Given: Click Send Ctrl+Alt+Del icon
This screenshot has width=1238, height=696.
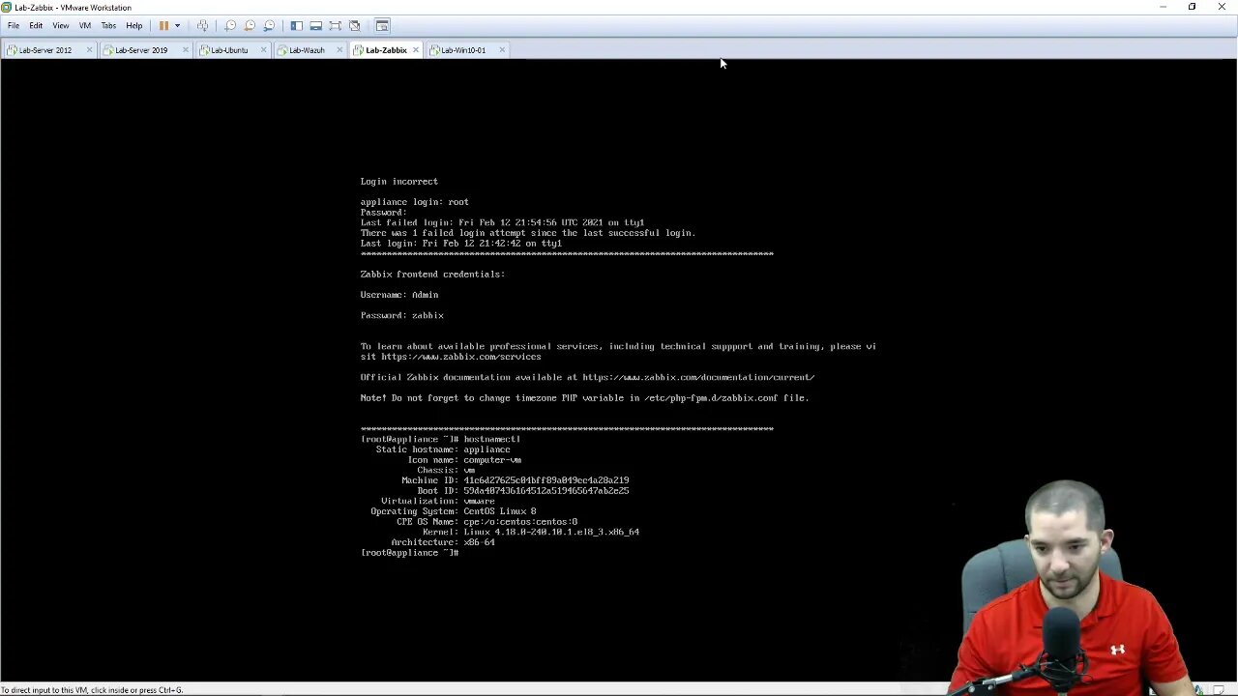Looking at the screenshot, I should click(x=202, y=26).
